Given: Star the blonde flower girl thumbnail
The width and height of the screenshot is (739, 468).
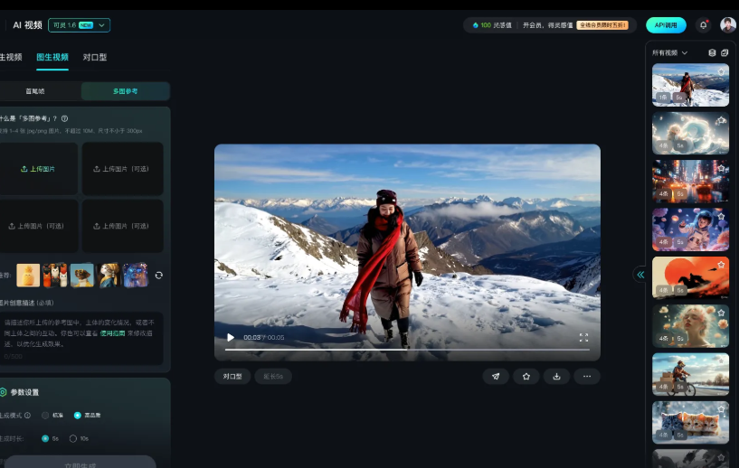Looking at the screenshot, I should (x=721, y=313).
